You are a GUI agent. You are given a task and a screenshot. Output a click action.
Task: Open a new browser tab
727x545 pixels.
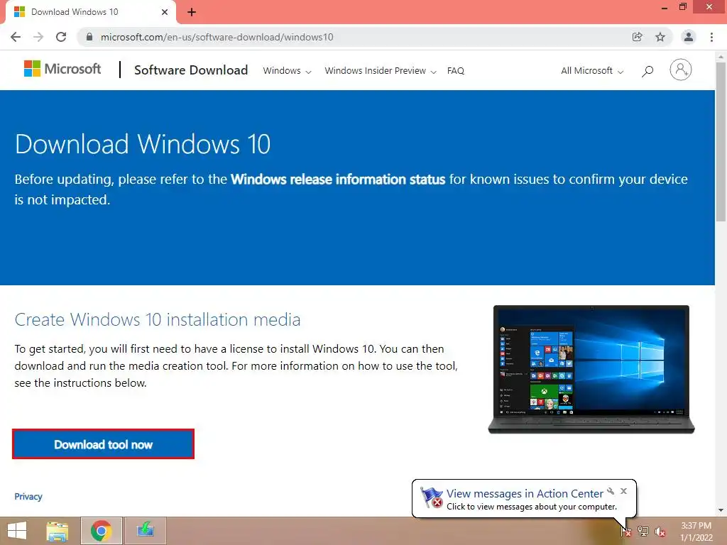click(192, 12)
